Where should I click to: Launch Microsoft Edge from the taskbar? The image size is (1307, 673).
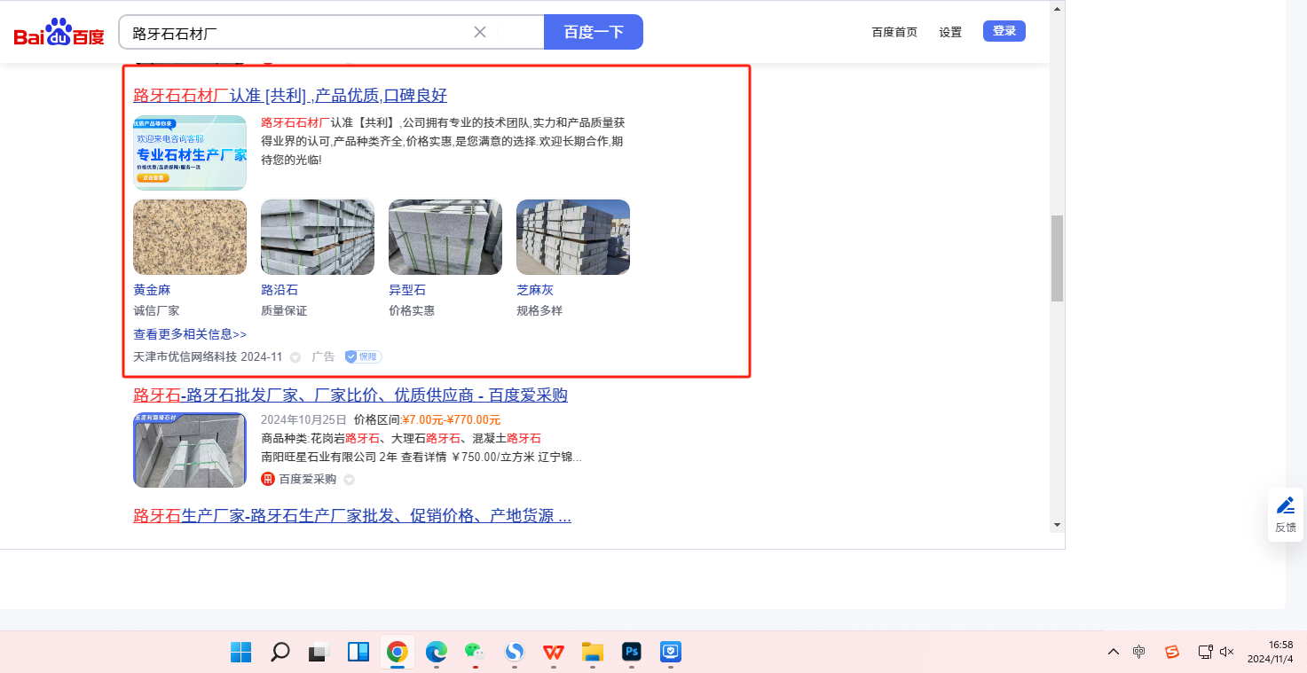pos(436,653)
